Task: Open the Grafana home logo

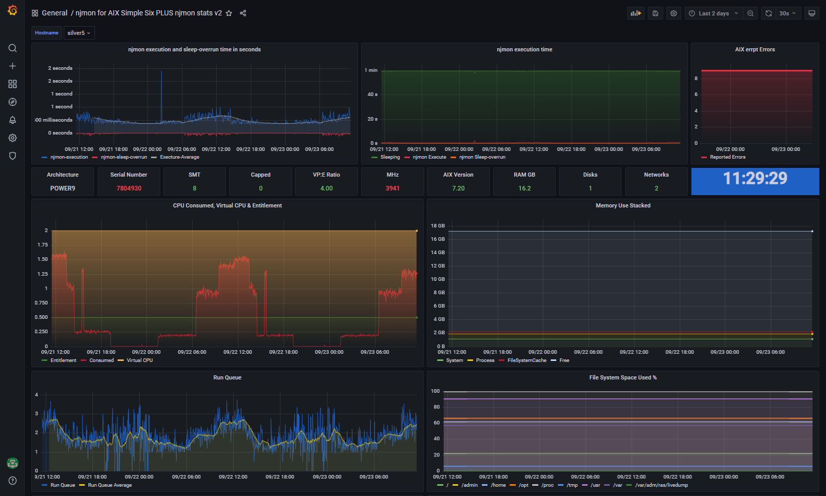Action: (x=12, y=10)
